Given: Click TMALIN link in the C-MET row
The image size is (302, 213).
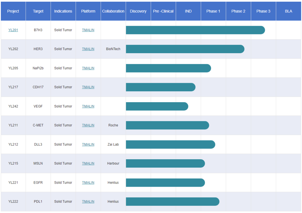Looking at the screenshot, I should [88, 125].
